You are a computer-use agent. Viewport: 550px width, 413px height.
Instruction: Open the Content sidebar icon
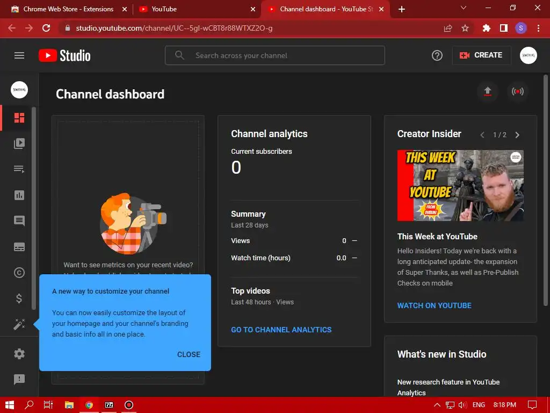[x=19, y=143]
